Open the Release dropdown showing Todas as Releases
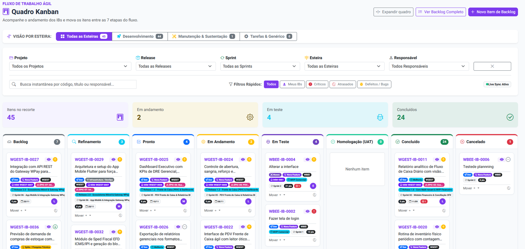The image size is (525, 249). pyautogui.click(x=175, y=66)
